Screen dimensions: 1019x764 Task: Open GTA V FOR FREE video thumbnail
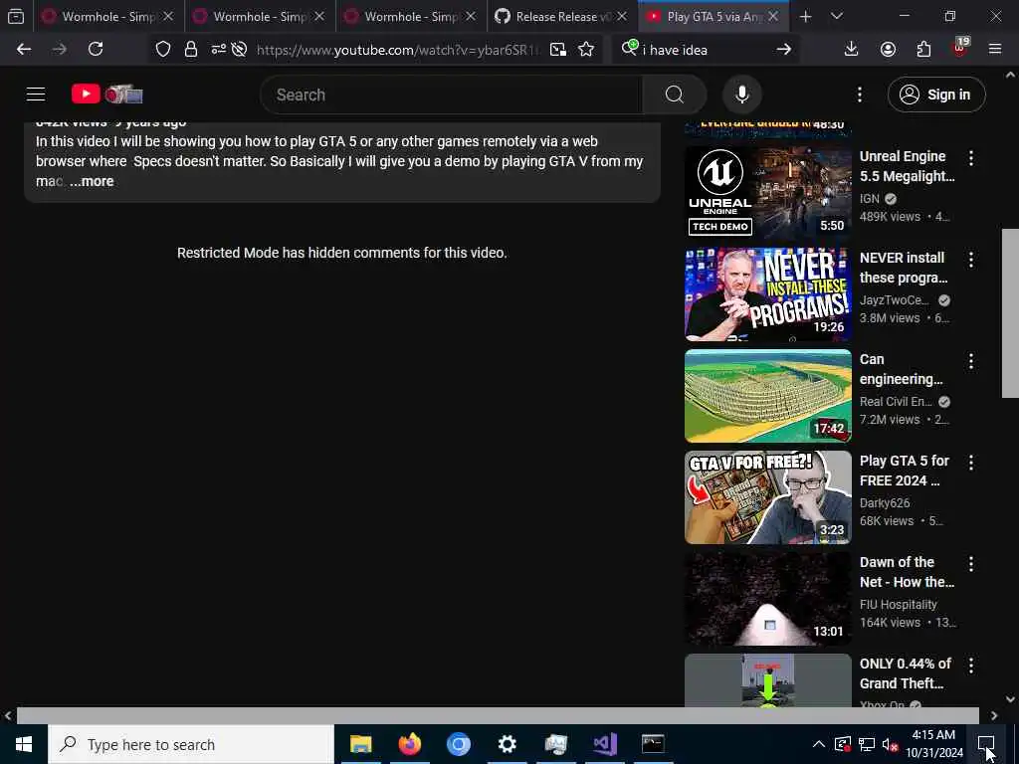tap(768, 497)
